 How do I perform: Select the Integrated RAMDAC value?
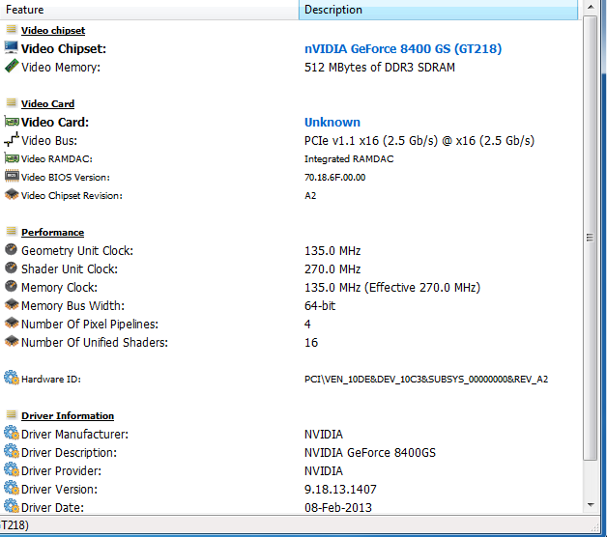tap(349, 159)
